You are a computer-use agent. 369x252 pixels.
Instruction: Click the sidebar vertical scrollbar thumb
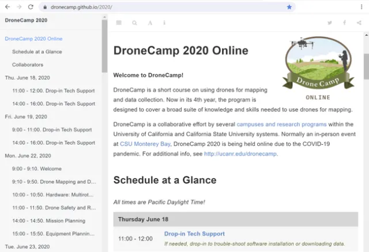pyautogui.click(x=104, y=46)
